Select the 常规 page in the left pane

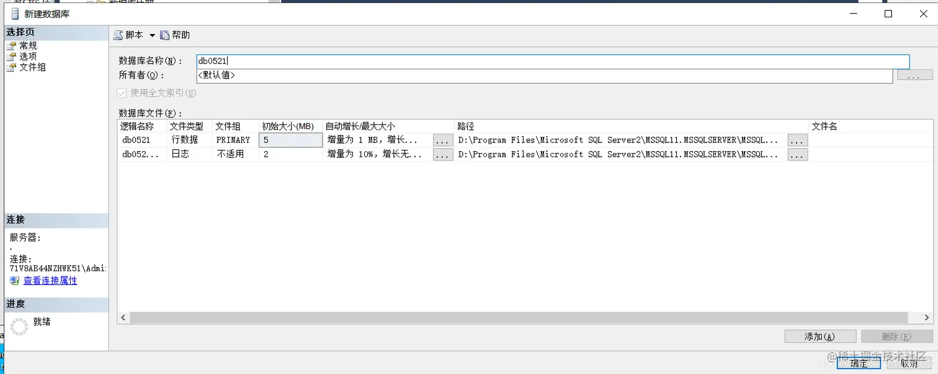28,45
